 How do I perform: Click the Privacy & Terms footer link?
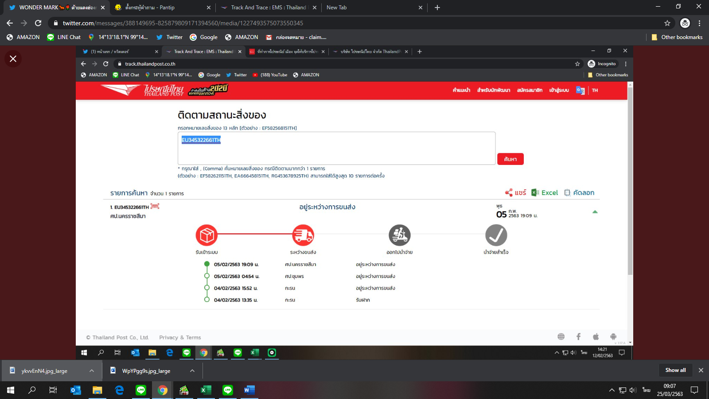coord(180,338)
